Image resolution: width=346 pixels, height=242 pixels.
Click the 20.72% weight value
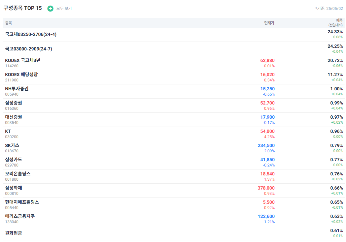coord(335,60)
